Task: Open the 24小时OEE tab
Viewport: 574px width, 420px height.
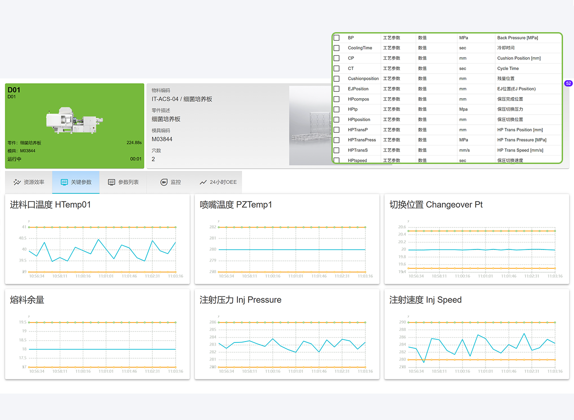Action: point(218,182)
